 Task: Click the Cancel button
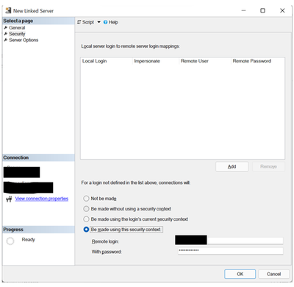(x=273, y=274)
